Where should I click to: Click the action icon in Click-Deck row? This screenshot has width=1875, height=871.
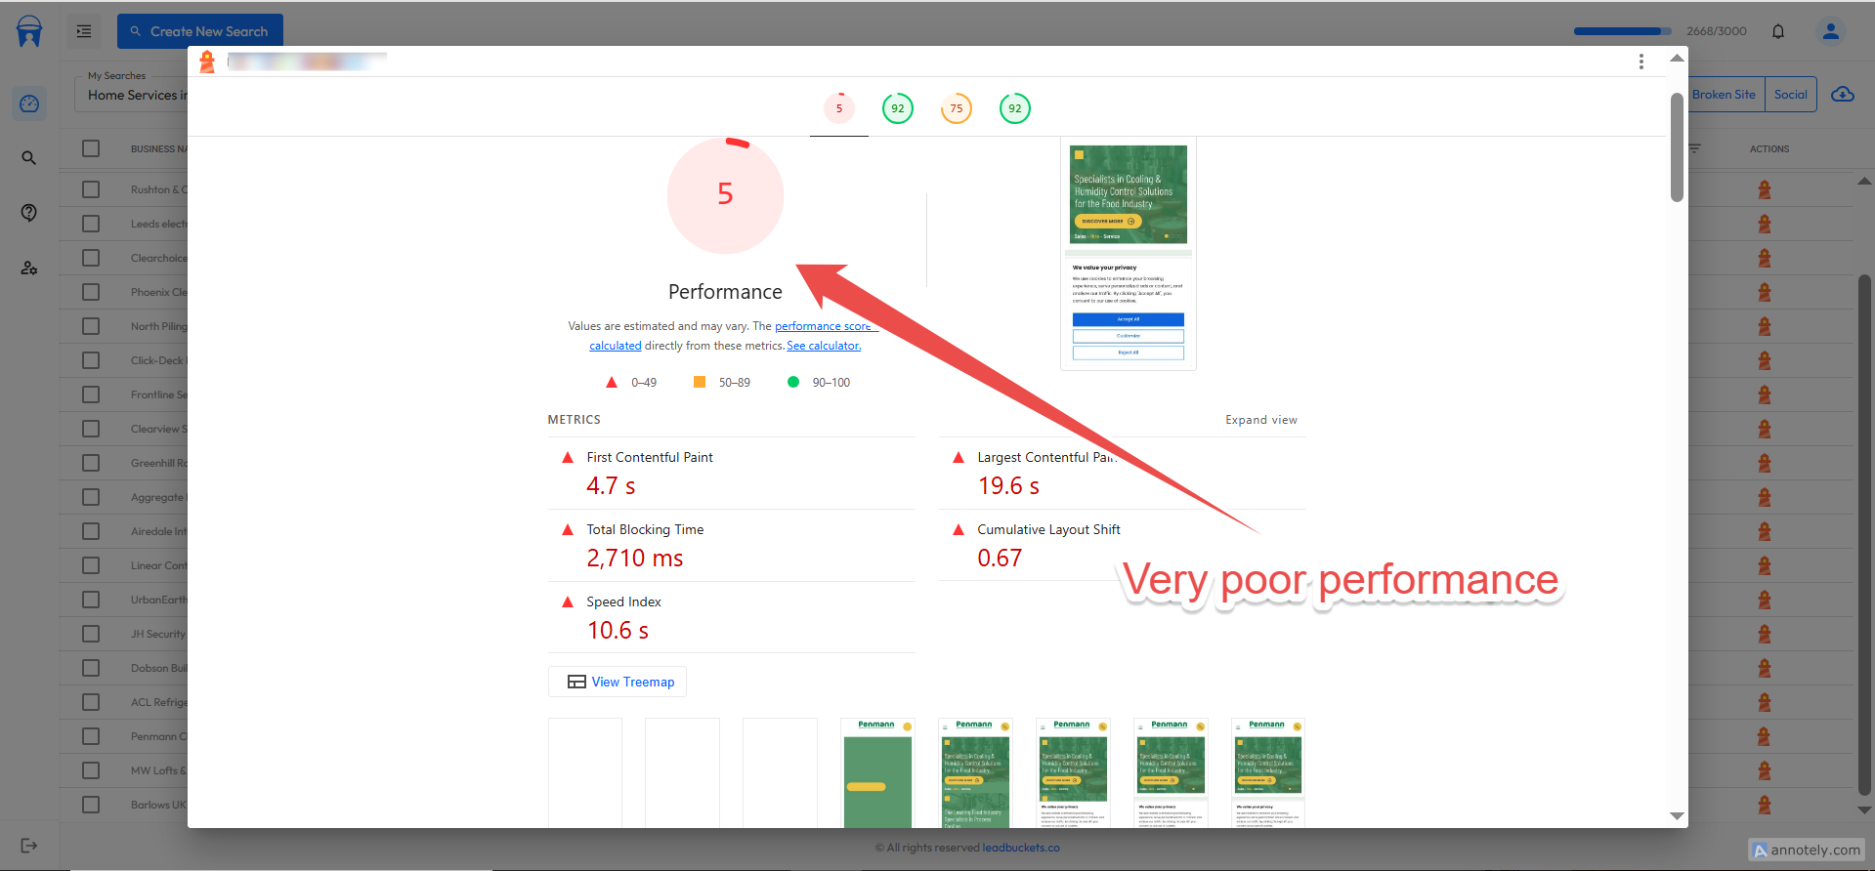[1765, 360]
